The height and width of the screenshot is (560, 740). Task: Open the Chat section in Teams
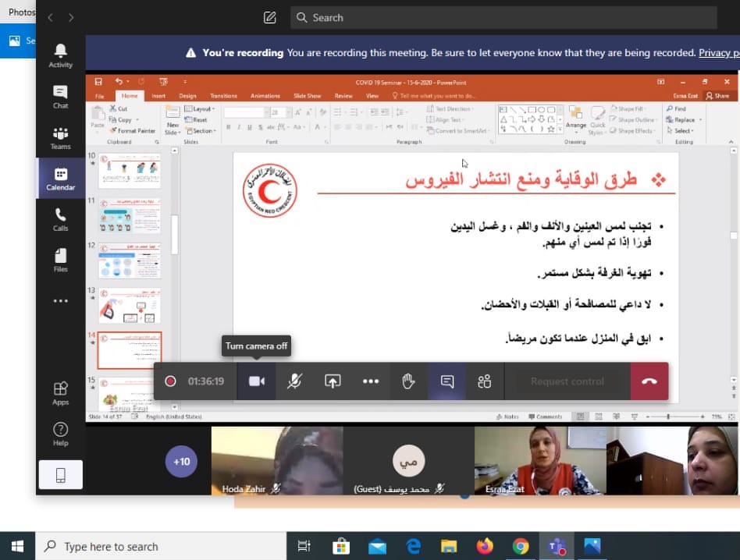(x=60, y=97)
